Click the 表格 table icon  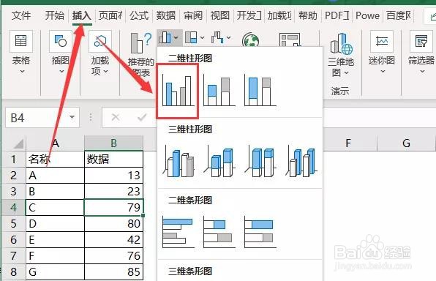click(21, 41)
